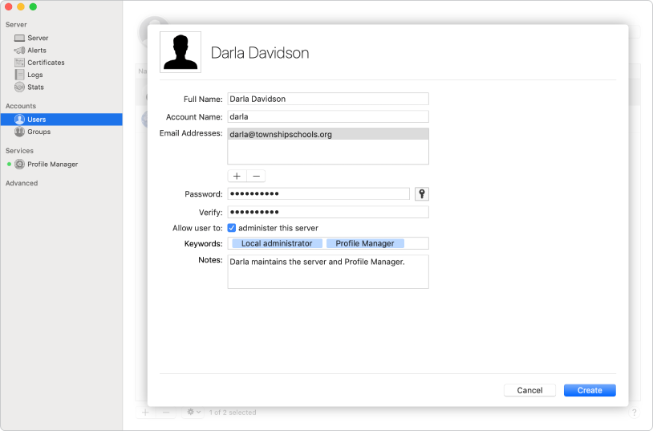This screenshot has width=653, height=431.
Task: Cancel the new user dialog
Action: click(529, 390)
